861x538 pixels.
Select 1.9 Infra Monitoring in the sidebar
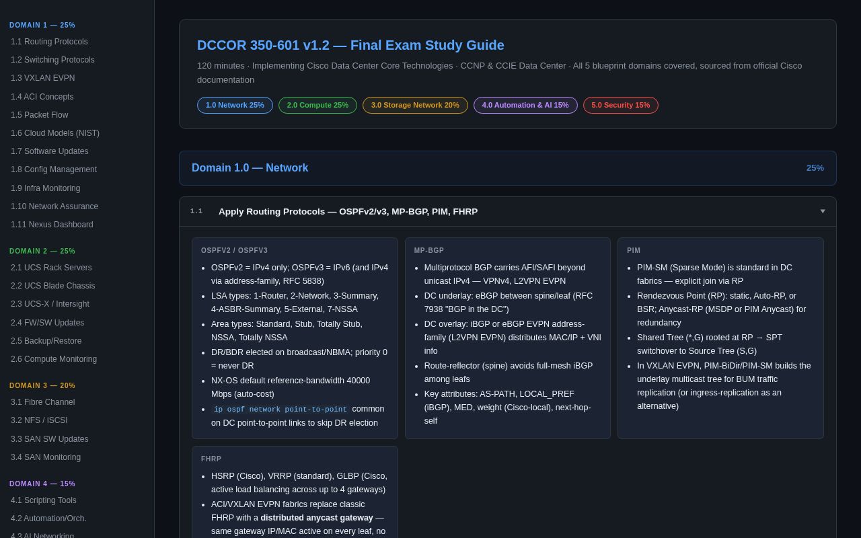tap(45, 188)
